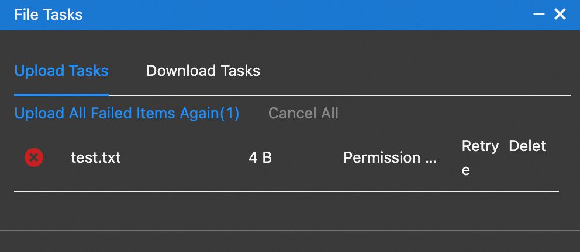Click the File Tasks title text
Image resolution: width=580 pixels, height=252 pixels.
coord(48,15)
